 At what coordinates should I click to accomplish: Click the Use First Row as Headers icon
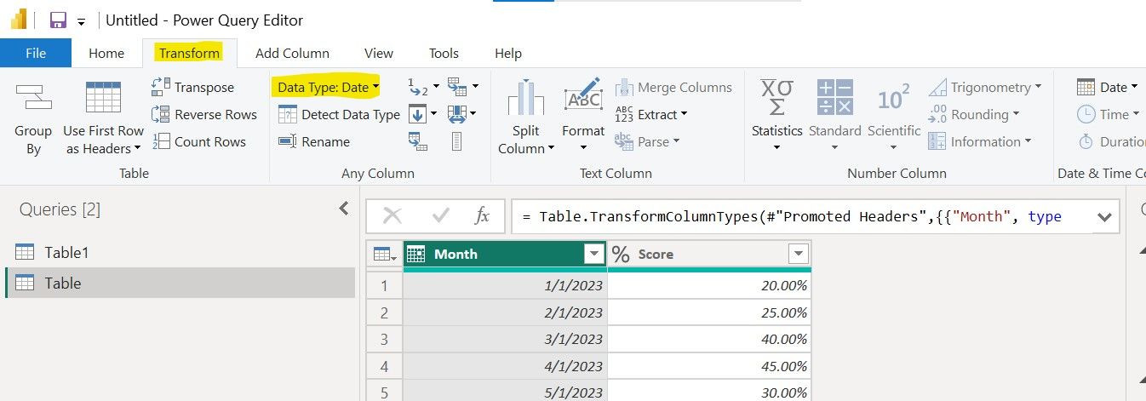[103, 99]
